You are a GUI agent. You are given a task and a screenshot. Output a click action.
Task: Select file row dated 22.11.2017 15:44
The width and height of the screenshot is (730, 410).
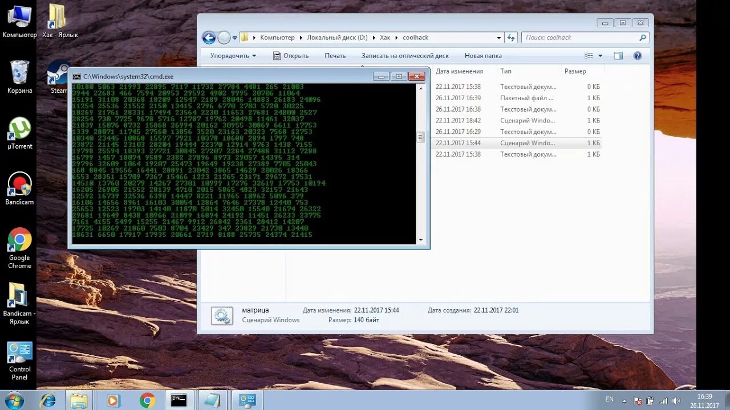coord(517,143)
